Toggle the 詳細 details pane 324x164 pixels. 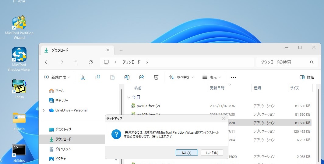tap(307, 77)
